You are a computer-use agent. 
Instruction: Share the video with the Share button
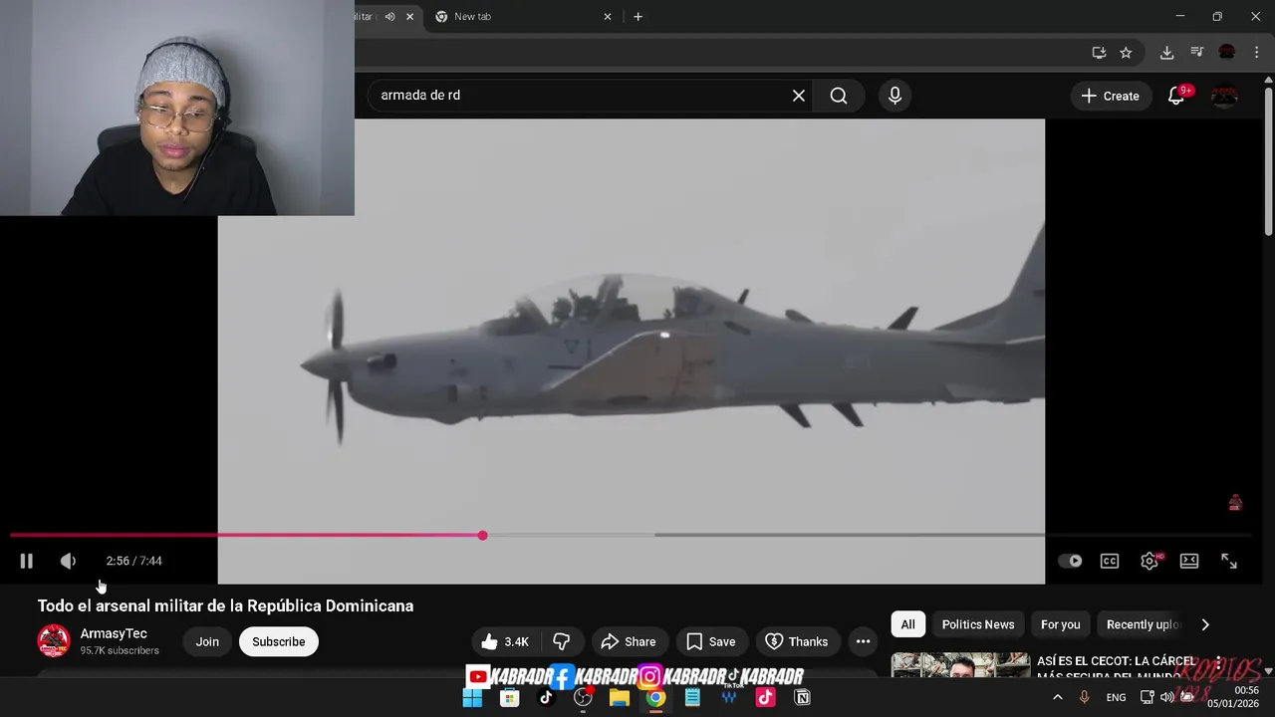click(x=630, y=641)
